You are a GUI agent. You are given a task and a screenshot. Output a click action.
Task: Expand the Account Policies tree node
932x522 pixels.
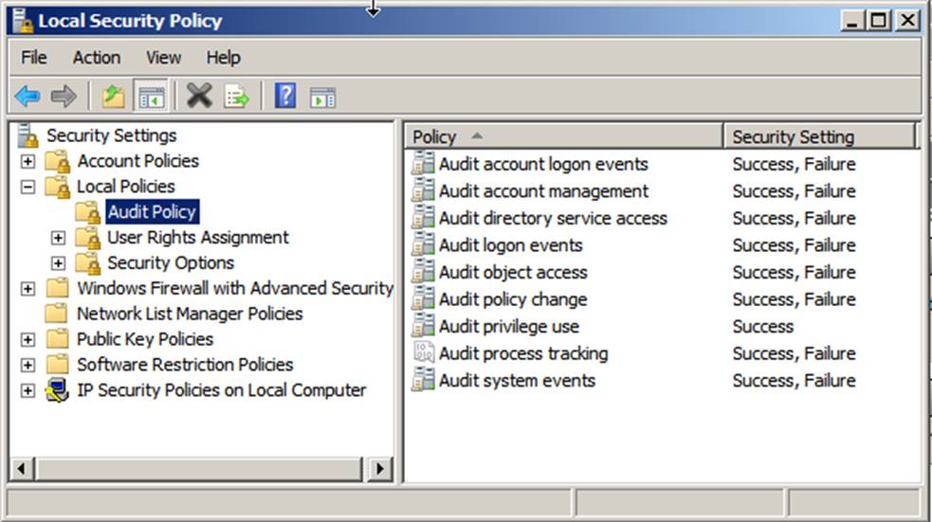tap(27, 161)
